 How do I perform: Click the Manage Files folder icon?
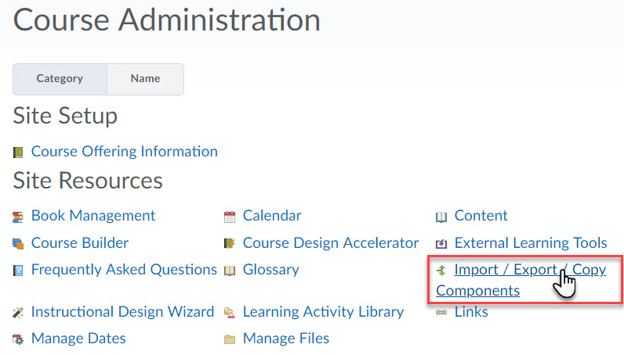pos(230,339)
